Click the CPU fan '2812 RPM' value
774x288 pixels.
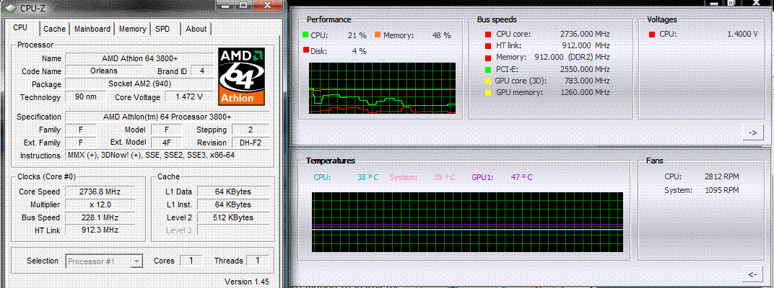(722, 176)
